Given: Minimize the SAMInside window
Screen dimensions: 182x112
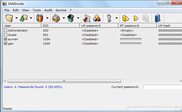Looking at the screenshot, I should [161, 3].
